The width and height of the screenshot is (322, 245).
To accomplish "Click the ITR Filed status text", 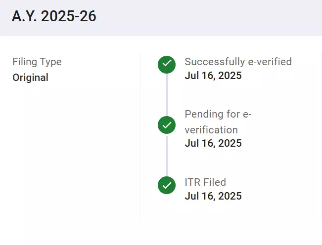I will (205, 182).
